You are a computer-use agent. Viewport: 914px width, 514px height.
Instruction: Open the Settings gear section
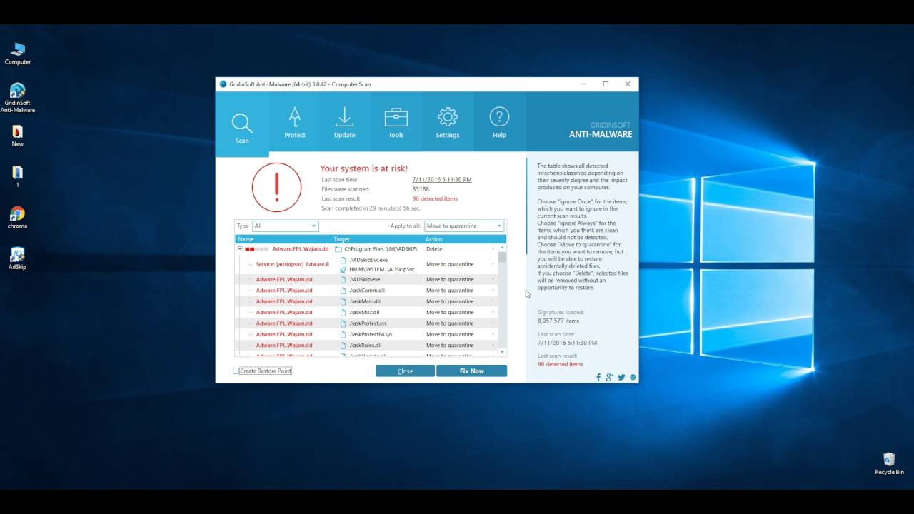pyautogui.click(x=448, y=122)
